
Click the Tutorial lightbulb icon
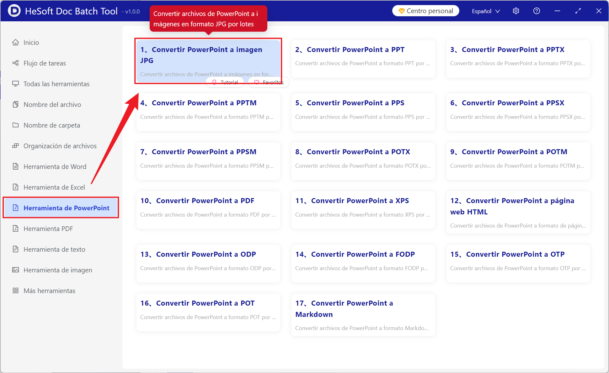[214, 82]
